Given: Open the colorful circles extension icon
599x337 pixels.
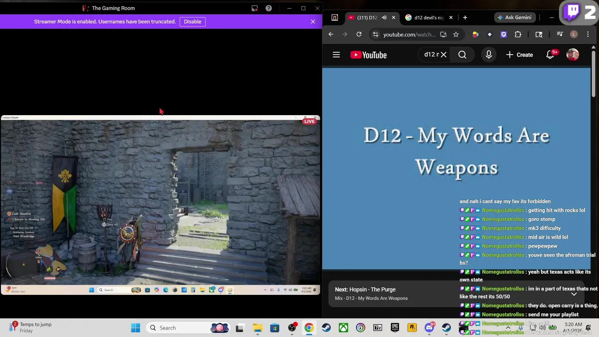Looking at the screenshot, I should click(x=475, y=34).
